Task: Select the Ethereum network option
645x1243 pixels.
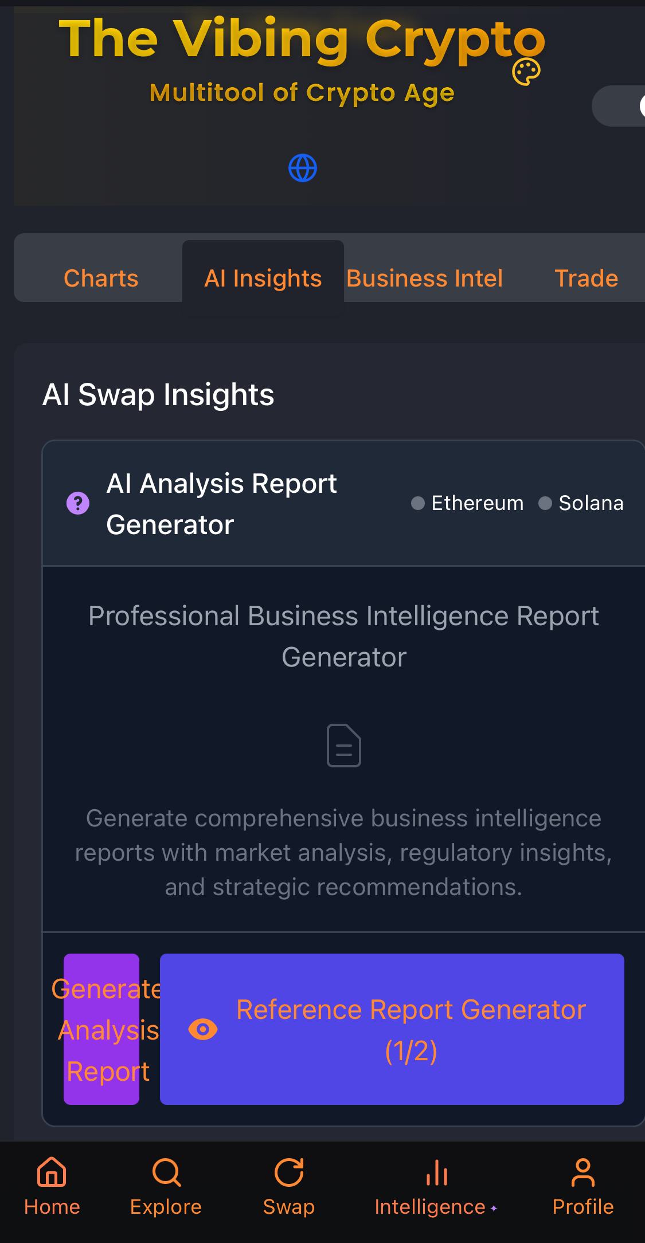Action: tap(468, 503)
